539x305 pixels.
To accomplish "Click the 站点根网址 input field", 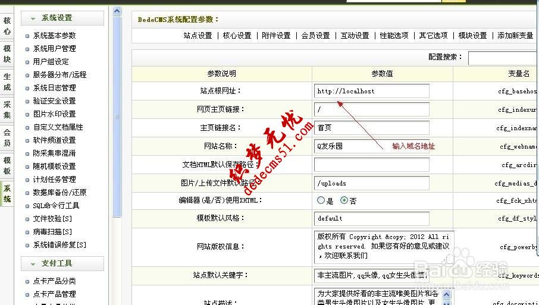I will click(x=372, y=91).
